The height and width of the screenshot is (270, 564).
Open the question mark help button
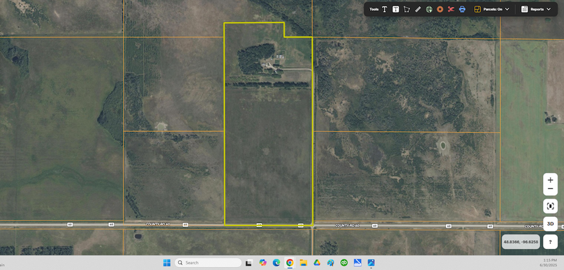pos(550,241)
